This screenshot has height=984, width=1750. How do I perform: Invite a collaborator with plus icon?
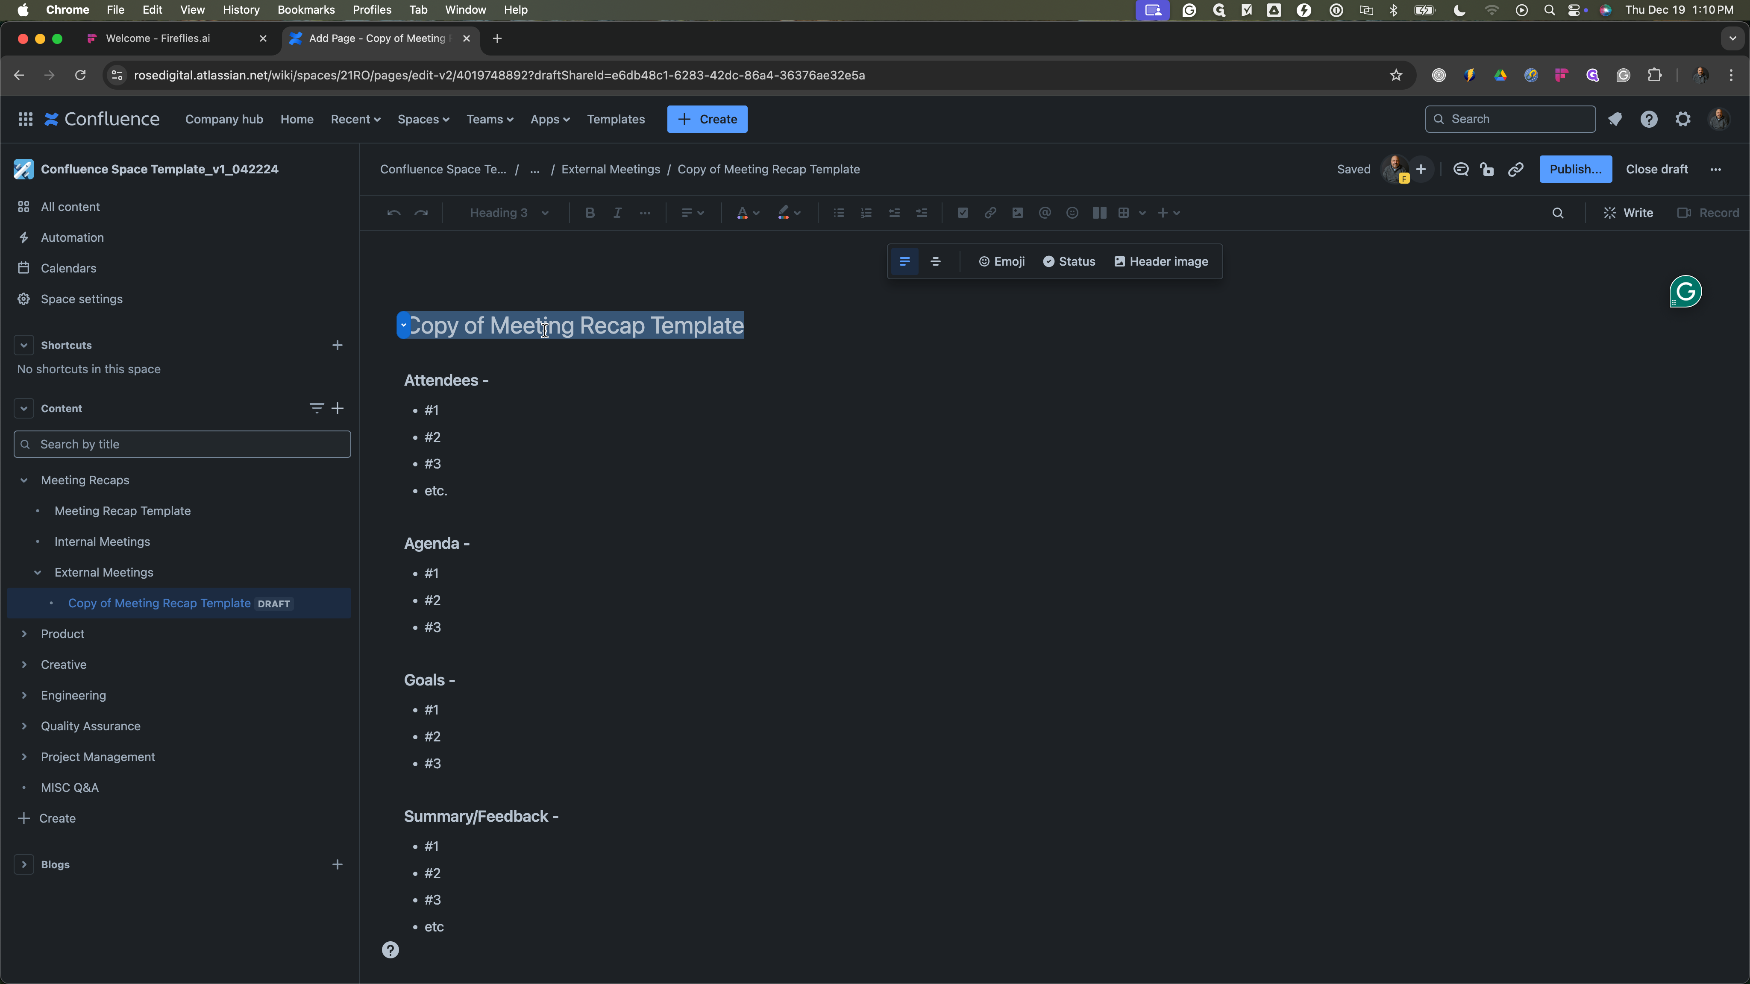1421,169
